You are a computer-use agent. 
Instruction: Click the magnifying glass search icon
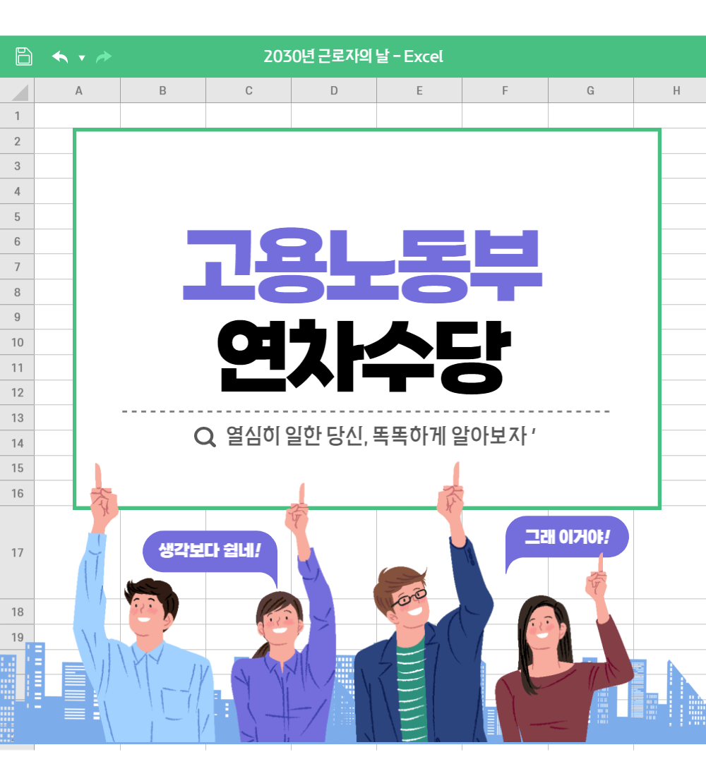205,437
